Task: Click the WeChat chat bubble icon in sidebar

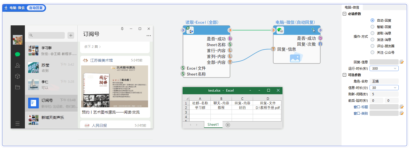Action: click(x=18, y=54)
